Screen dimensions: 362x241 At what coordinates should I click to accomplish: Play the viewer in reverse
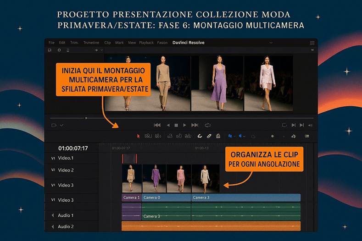(168, 125)
